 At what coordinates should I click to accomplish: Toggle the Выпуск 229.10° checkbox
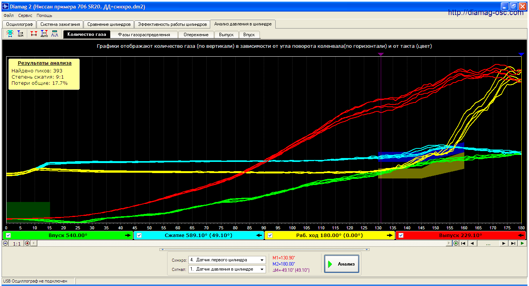pos(401,235)
